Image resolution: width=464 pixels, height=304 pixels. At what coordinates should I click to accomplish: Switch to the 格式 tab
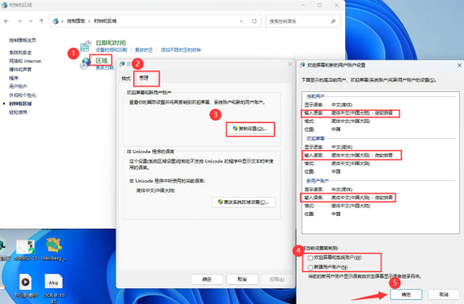[x=126, y=79]
